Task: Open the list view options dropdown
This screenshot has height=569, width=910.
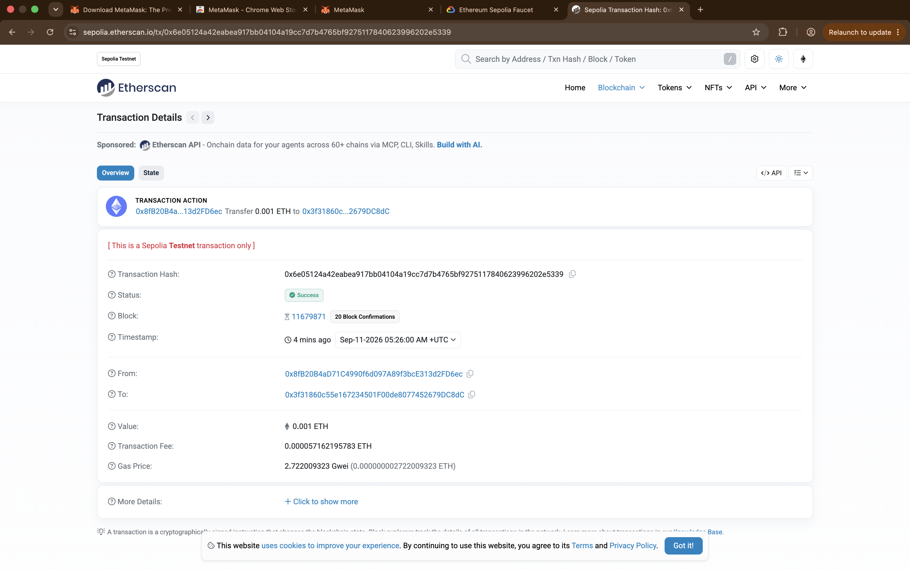Action: 800,173
